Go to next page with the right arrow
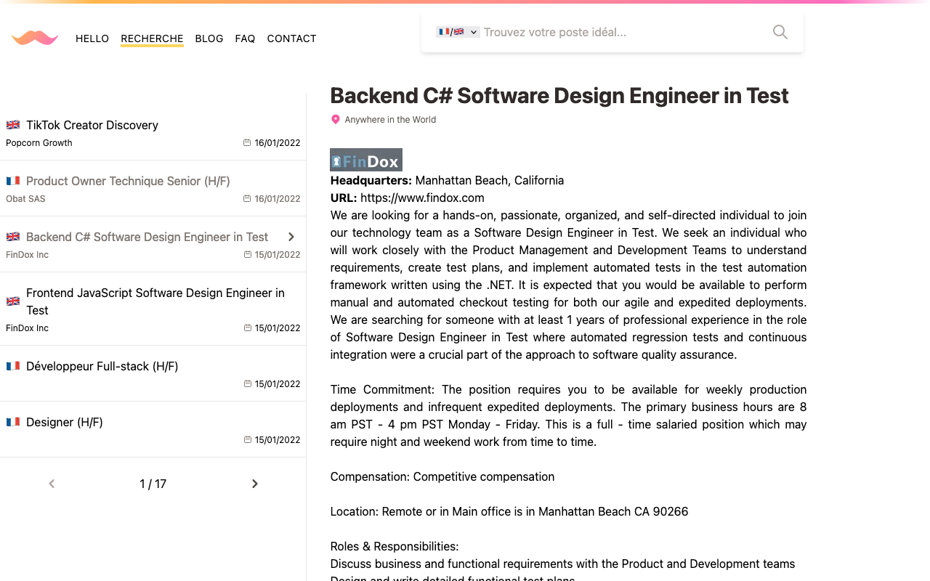This screenshot has width=930, height=581. 254,483
